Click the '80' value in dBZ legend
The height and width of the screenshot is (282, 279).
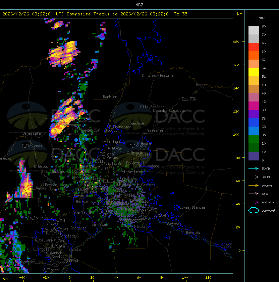tap(264, 26)
